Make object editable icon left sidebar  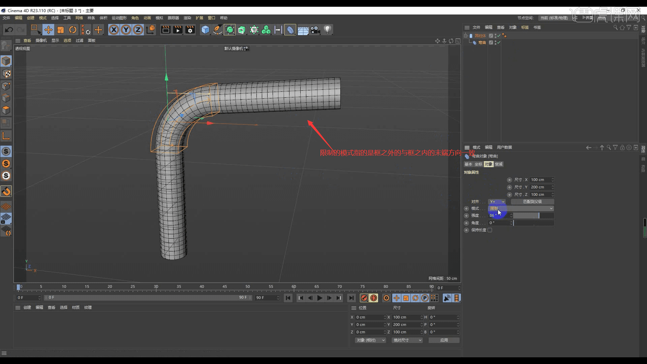point(6,46)
